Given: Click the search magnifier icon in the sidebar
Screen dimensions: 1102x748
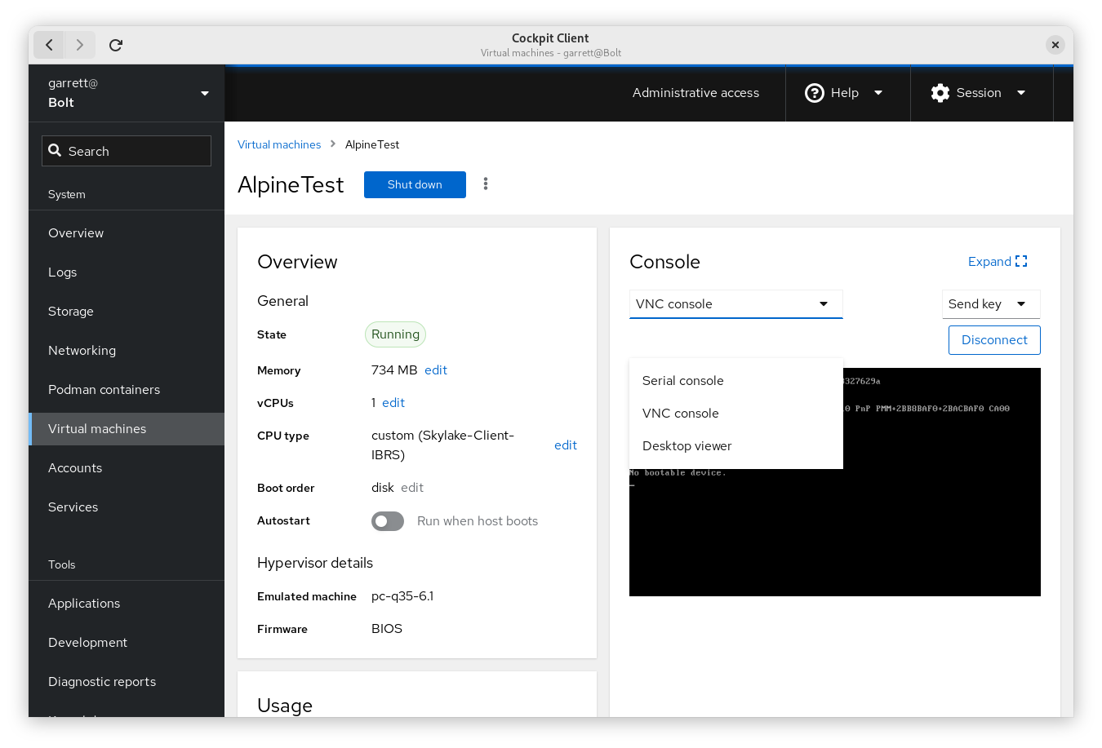Looking at the screenshot, I should [x=54, y=150].
